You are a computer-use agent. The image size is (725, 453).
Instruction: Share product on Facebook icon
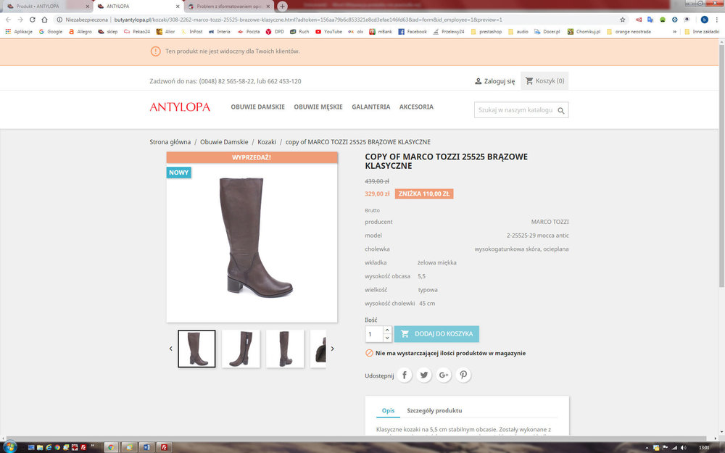(404, 375)
